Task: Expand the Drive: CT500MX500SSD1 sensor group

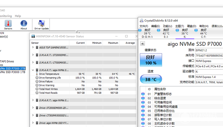Action: [33, 115]
